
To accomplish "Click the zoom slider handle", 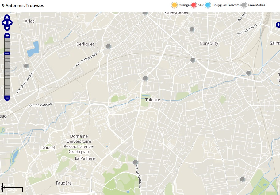I will (x=7, y=53).
